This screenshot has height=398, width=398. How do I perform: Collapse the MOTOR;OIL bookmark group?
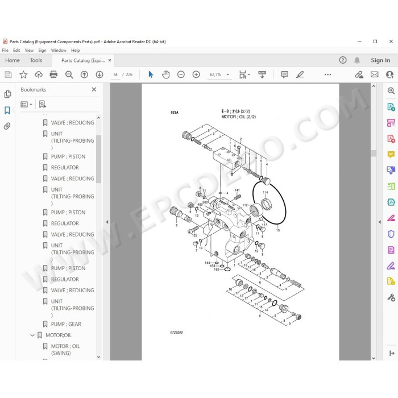(32, 335)
